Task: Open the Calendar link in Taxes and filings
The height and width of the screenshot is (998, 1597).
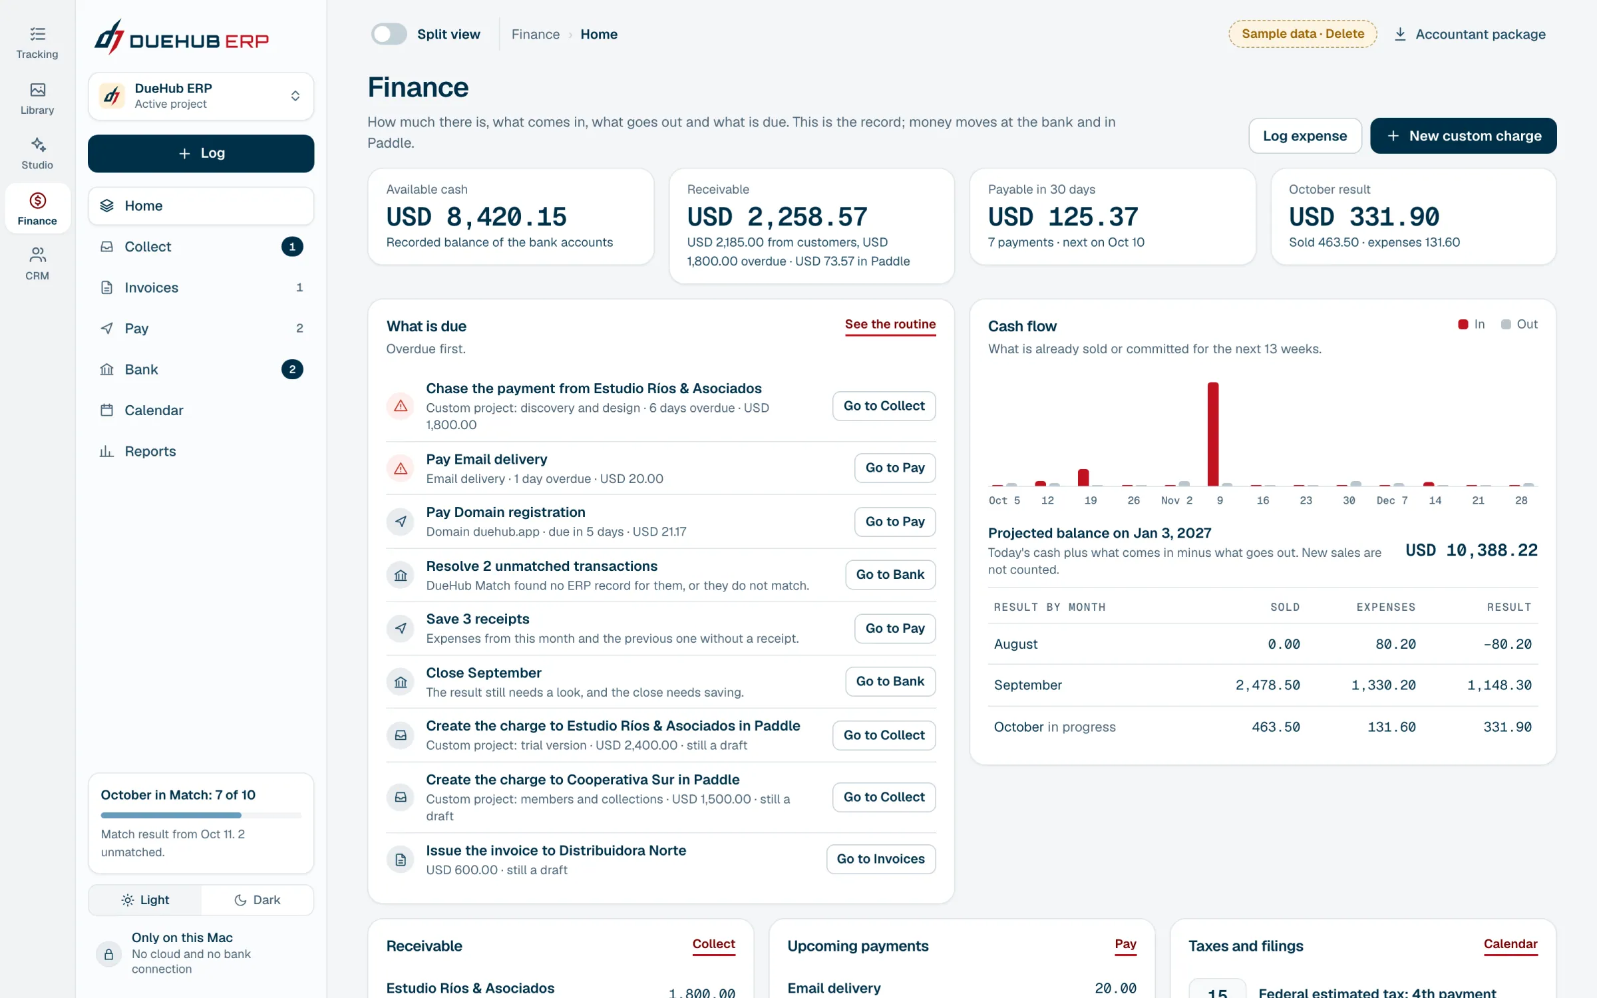Action: click(x=1510, y=944)
